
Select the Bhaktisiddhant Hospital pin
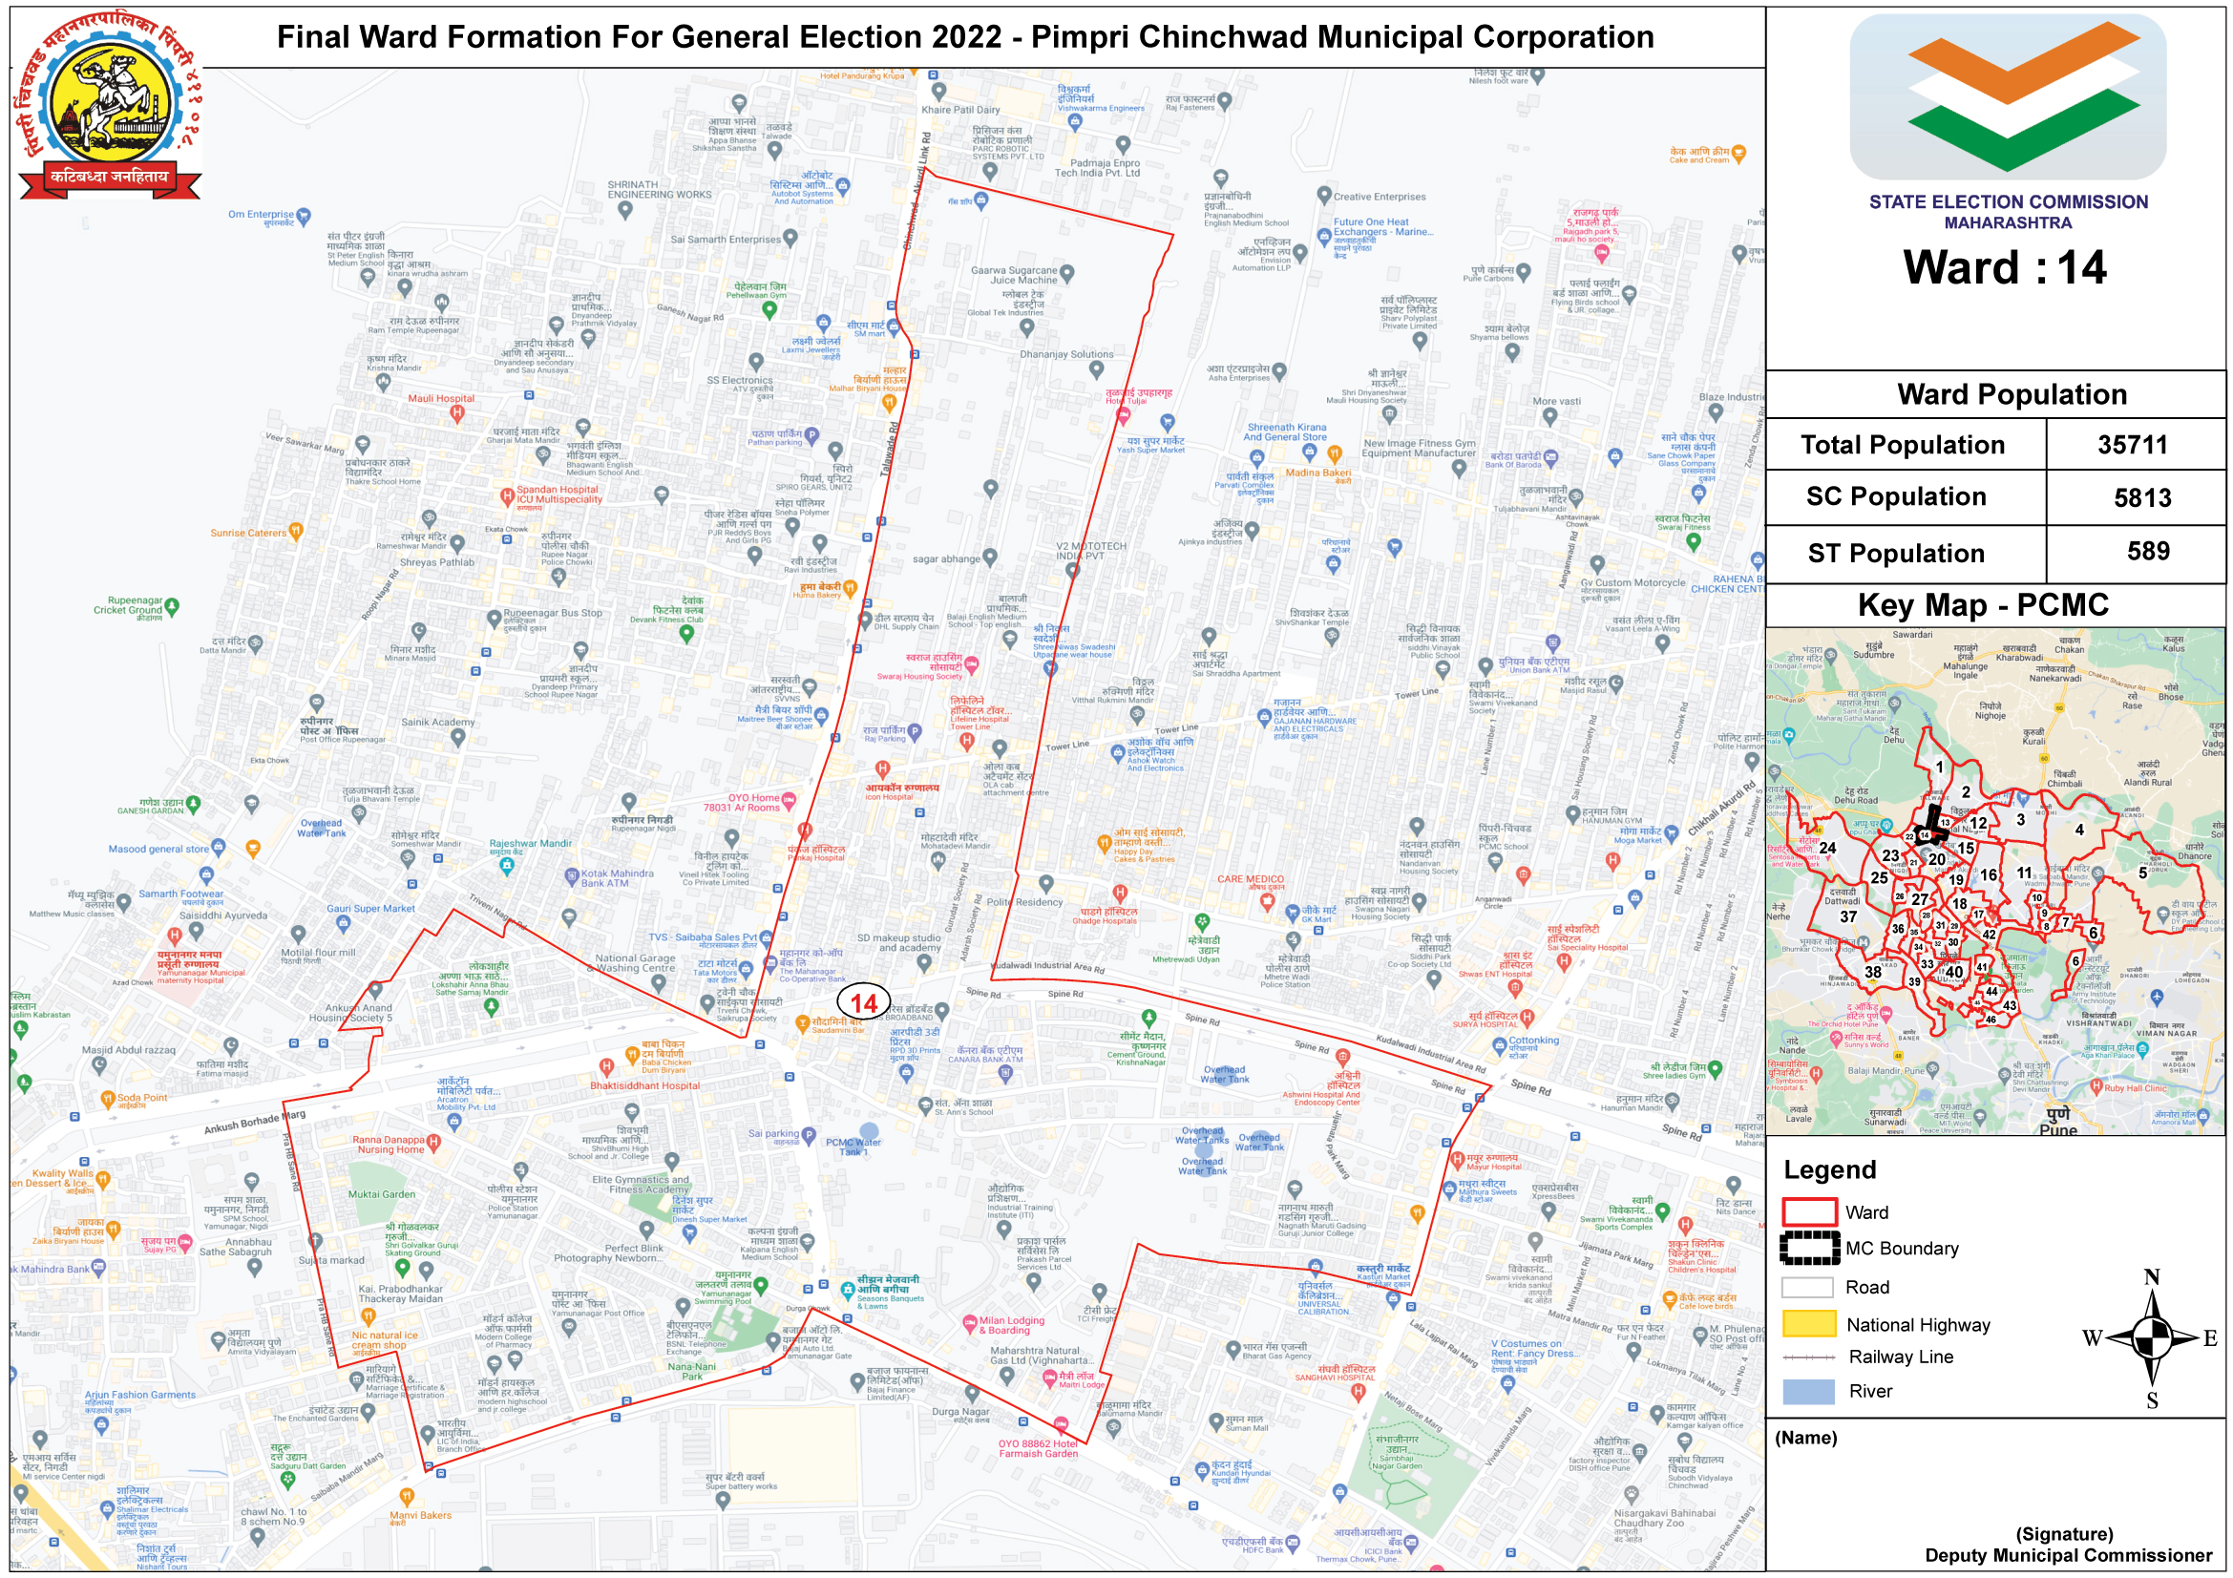coord(606,1067)
